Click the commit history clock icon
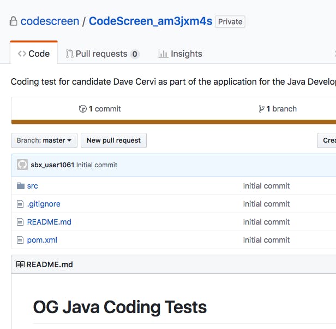 pyautogui.click(x=83, y=109)
